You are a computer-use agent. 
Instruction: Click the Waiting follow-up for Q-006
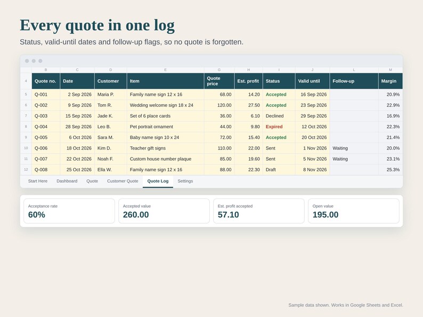354,148
